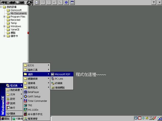Click the blue info circle icon
This screenshot has width=162, height=121.
click(66, 2)
